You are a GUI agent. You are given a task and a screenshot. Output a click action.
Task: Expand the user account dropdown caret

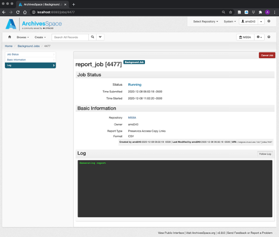point(261,21)
